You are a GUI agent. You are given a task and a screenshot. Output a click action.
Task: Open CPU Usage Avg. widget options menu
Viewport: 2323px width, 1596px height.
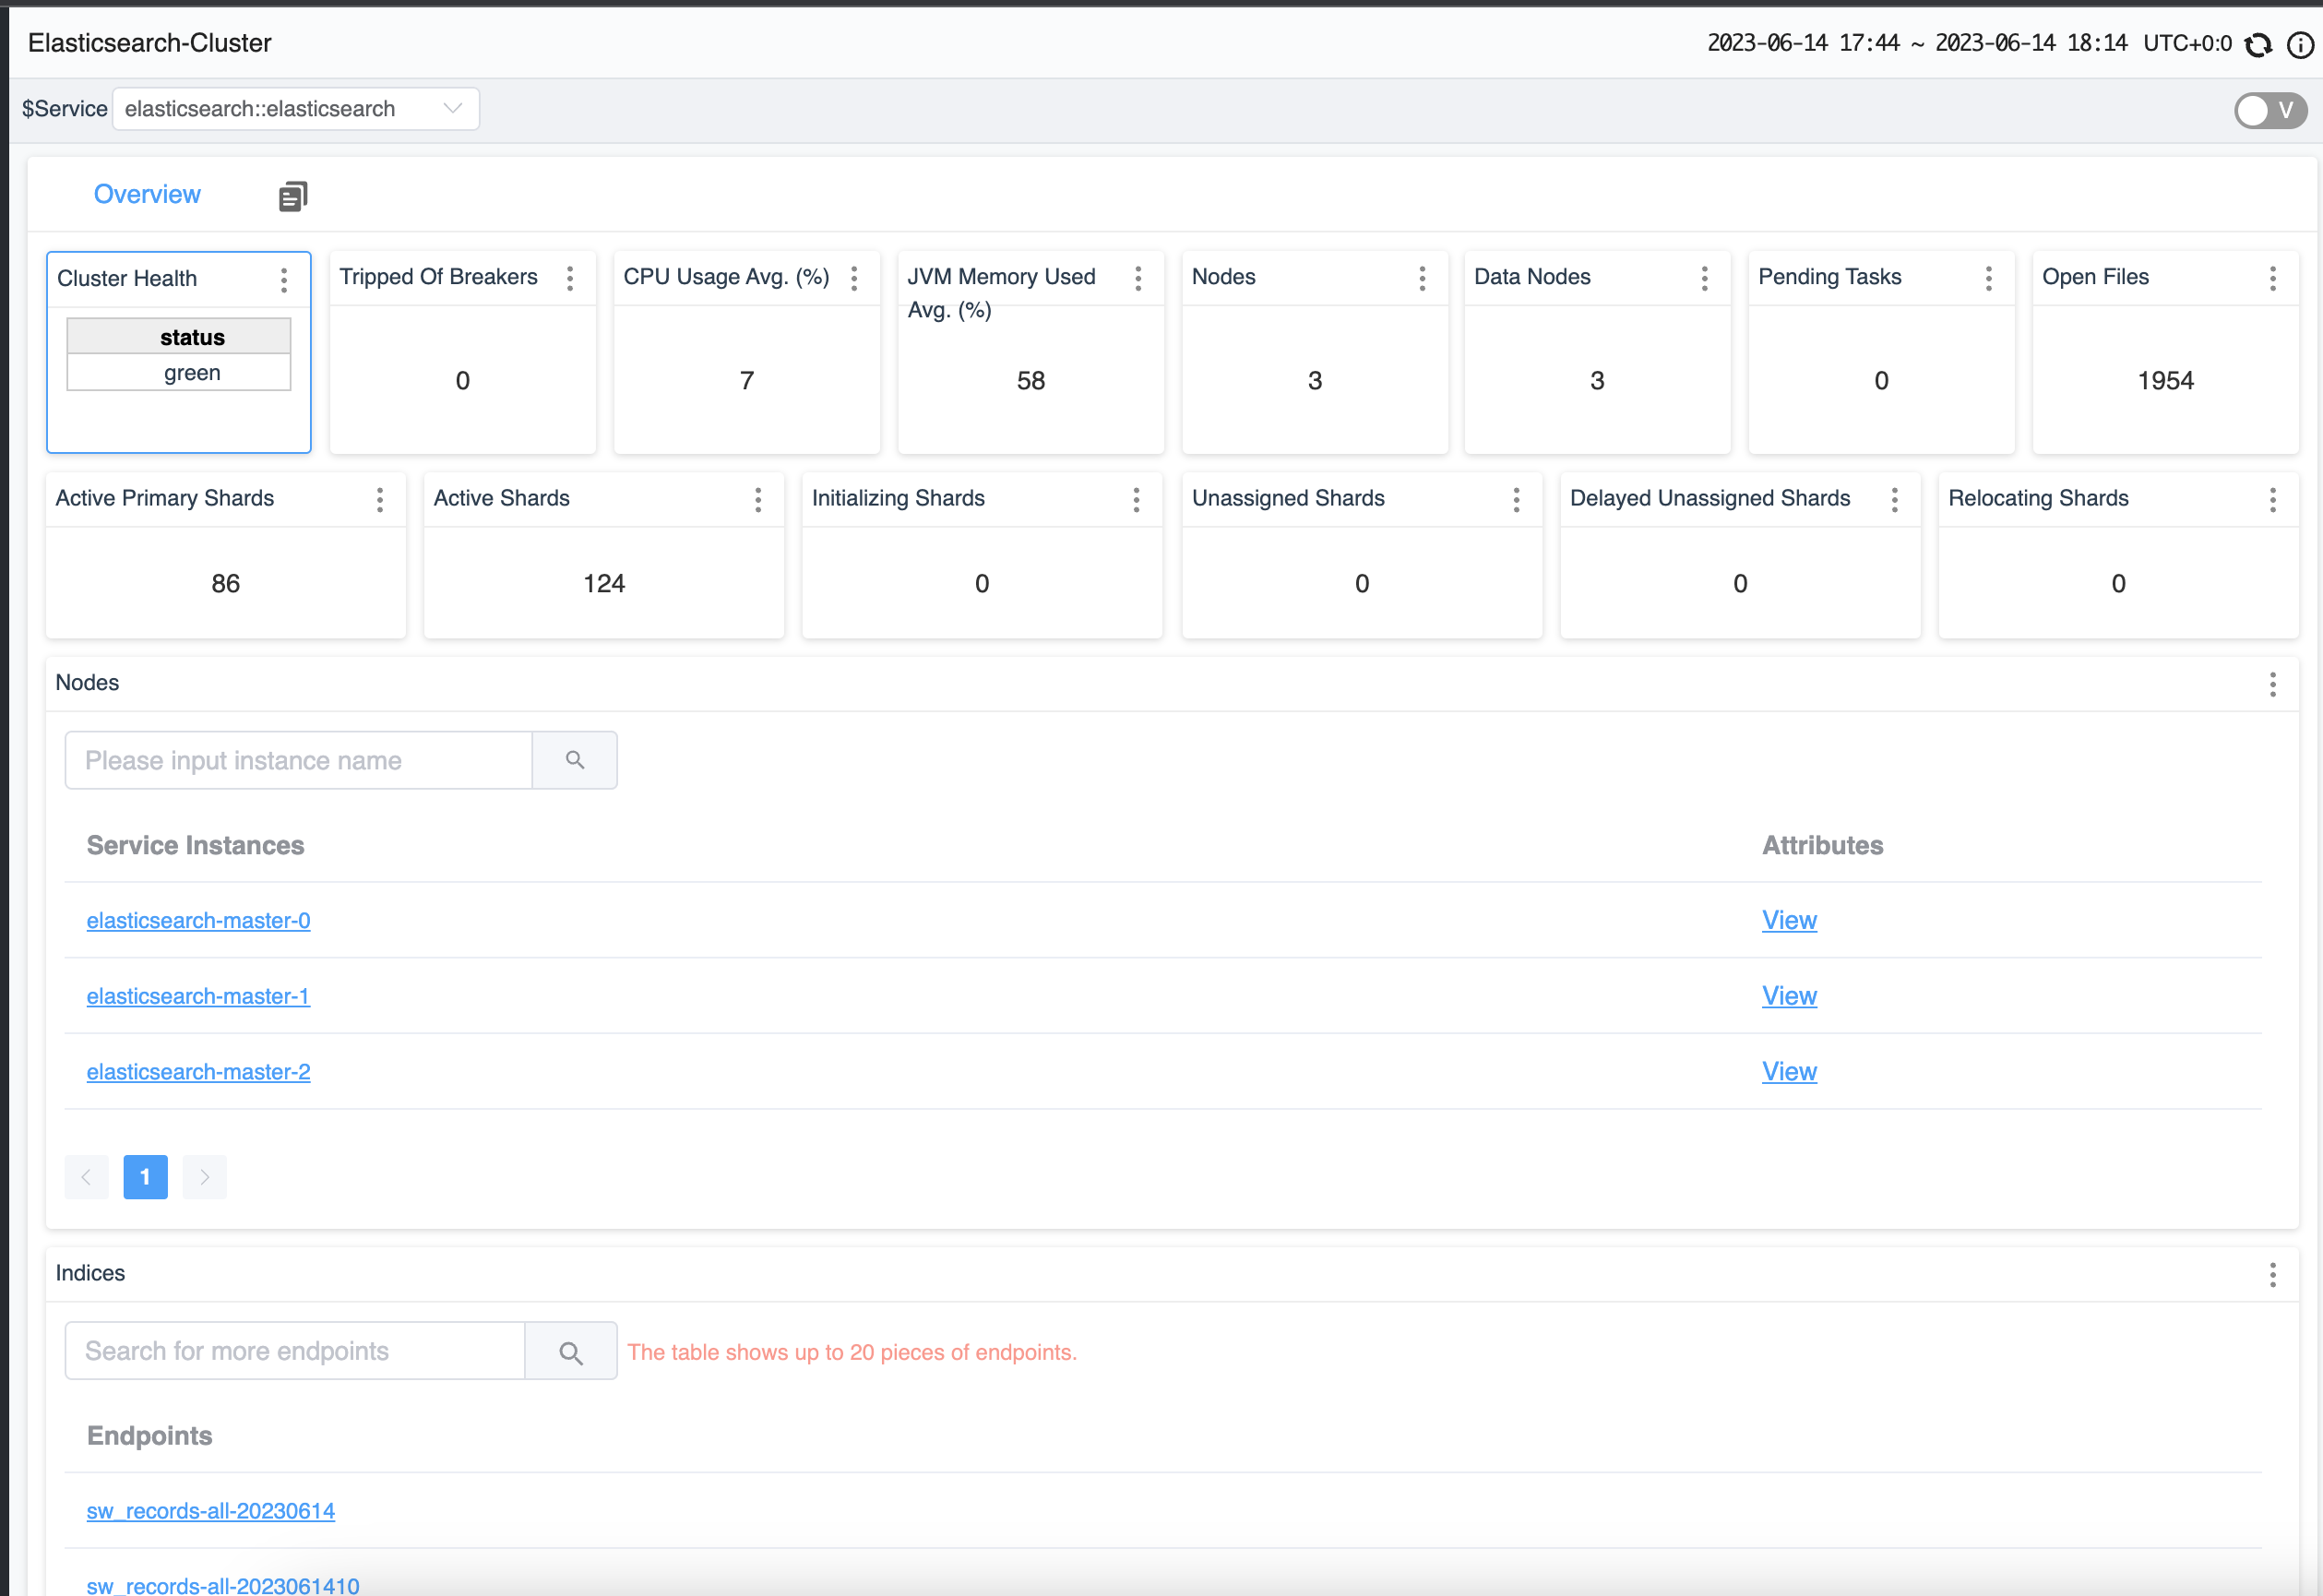pos(854,278)
